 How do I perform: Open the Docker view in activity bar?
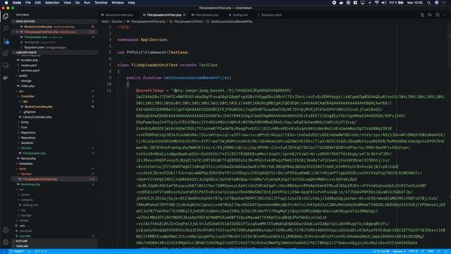click(x=6, y=78)
